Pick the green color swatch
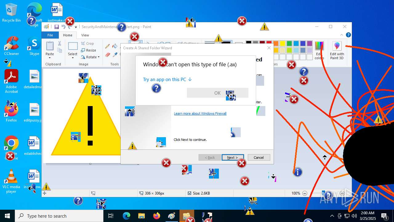394x222 pixels. (289, 43)
